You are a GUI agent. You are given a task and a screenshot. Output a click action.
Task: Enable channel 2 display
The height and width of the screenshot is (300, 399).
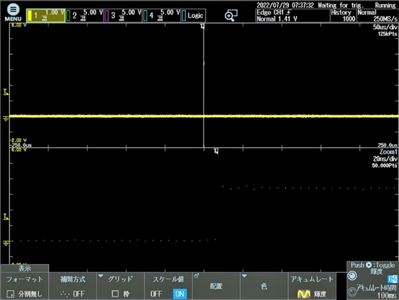coord(83,14)
